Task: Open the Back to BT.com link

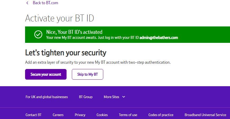Action: tap(45, 3)
